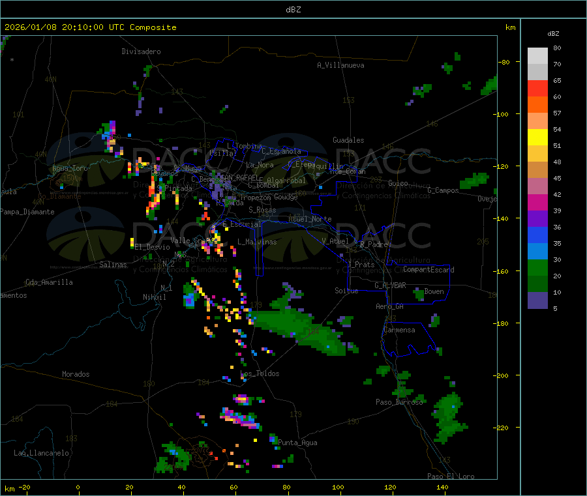
Task: Click the large green echo near Paso_Barroso
Action: pos(449,417)
